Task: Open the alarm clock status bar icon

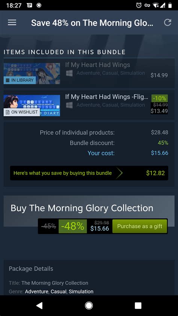Action: [139, 5]
